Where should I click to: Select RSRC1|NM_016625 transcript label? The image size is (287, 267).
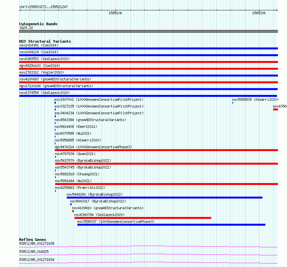(34, 252)
